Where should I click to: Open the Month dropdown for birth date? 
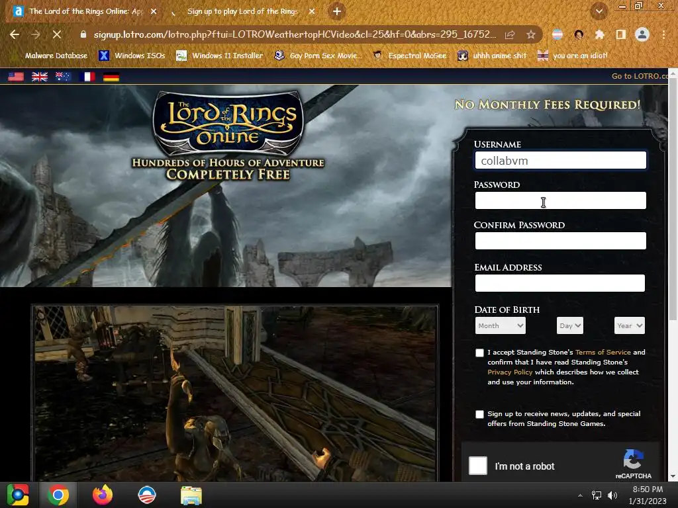(x=501, y=325)
